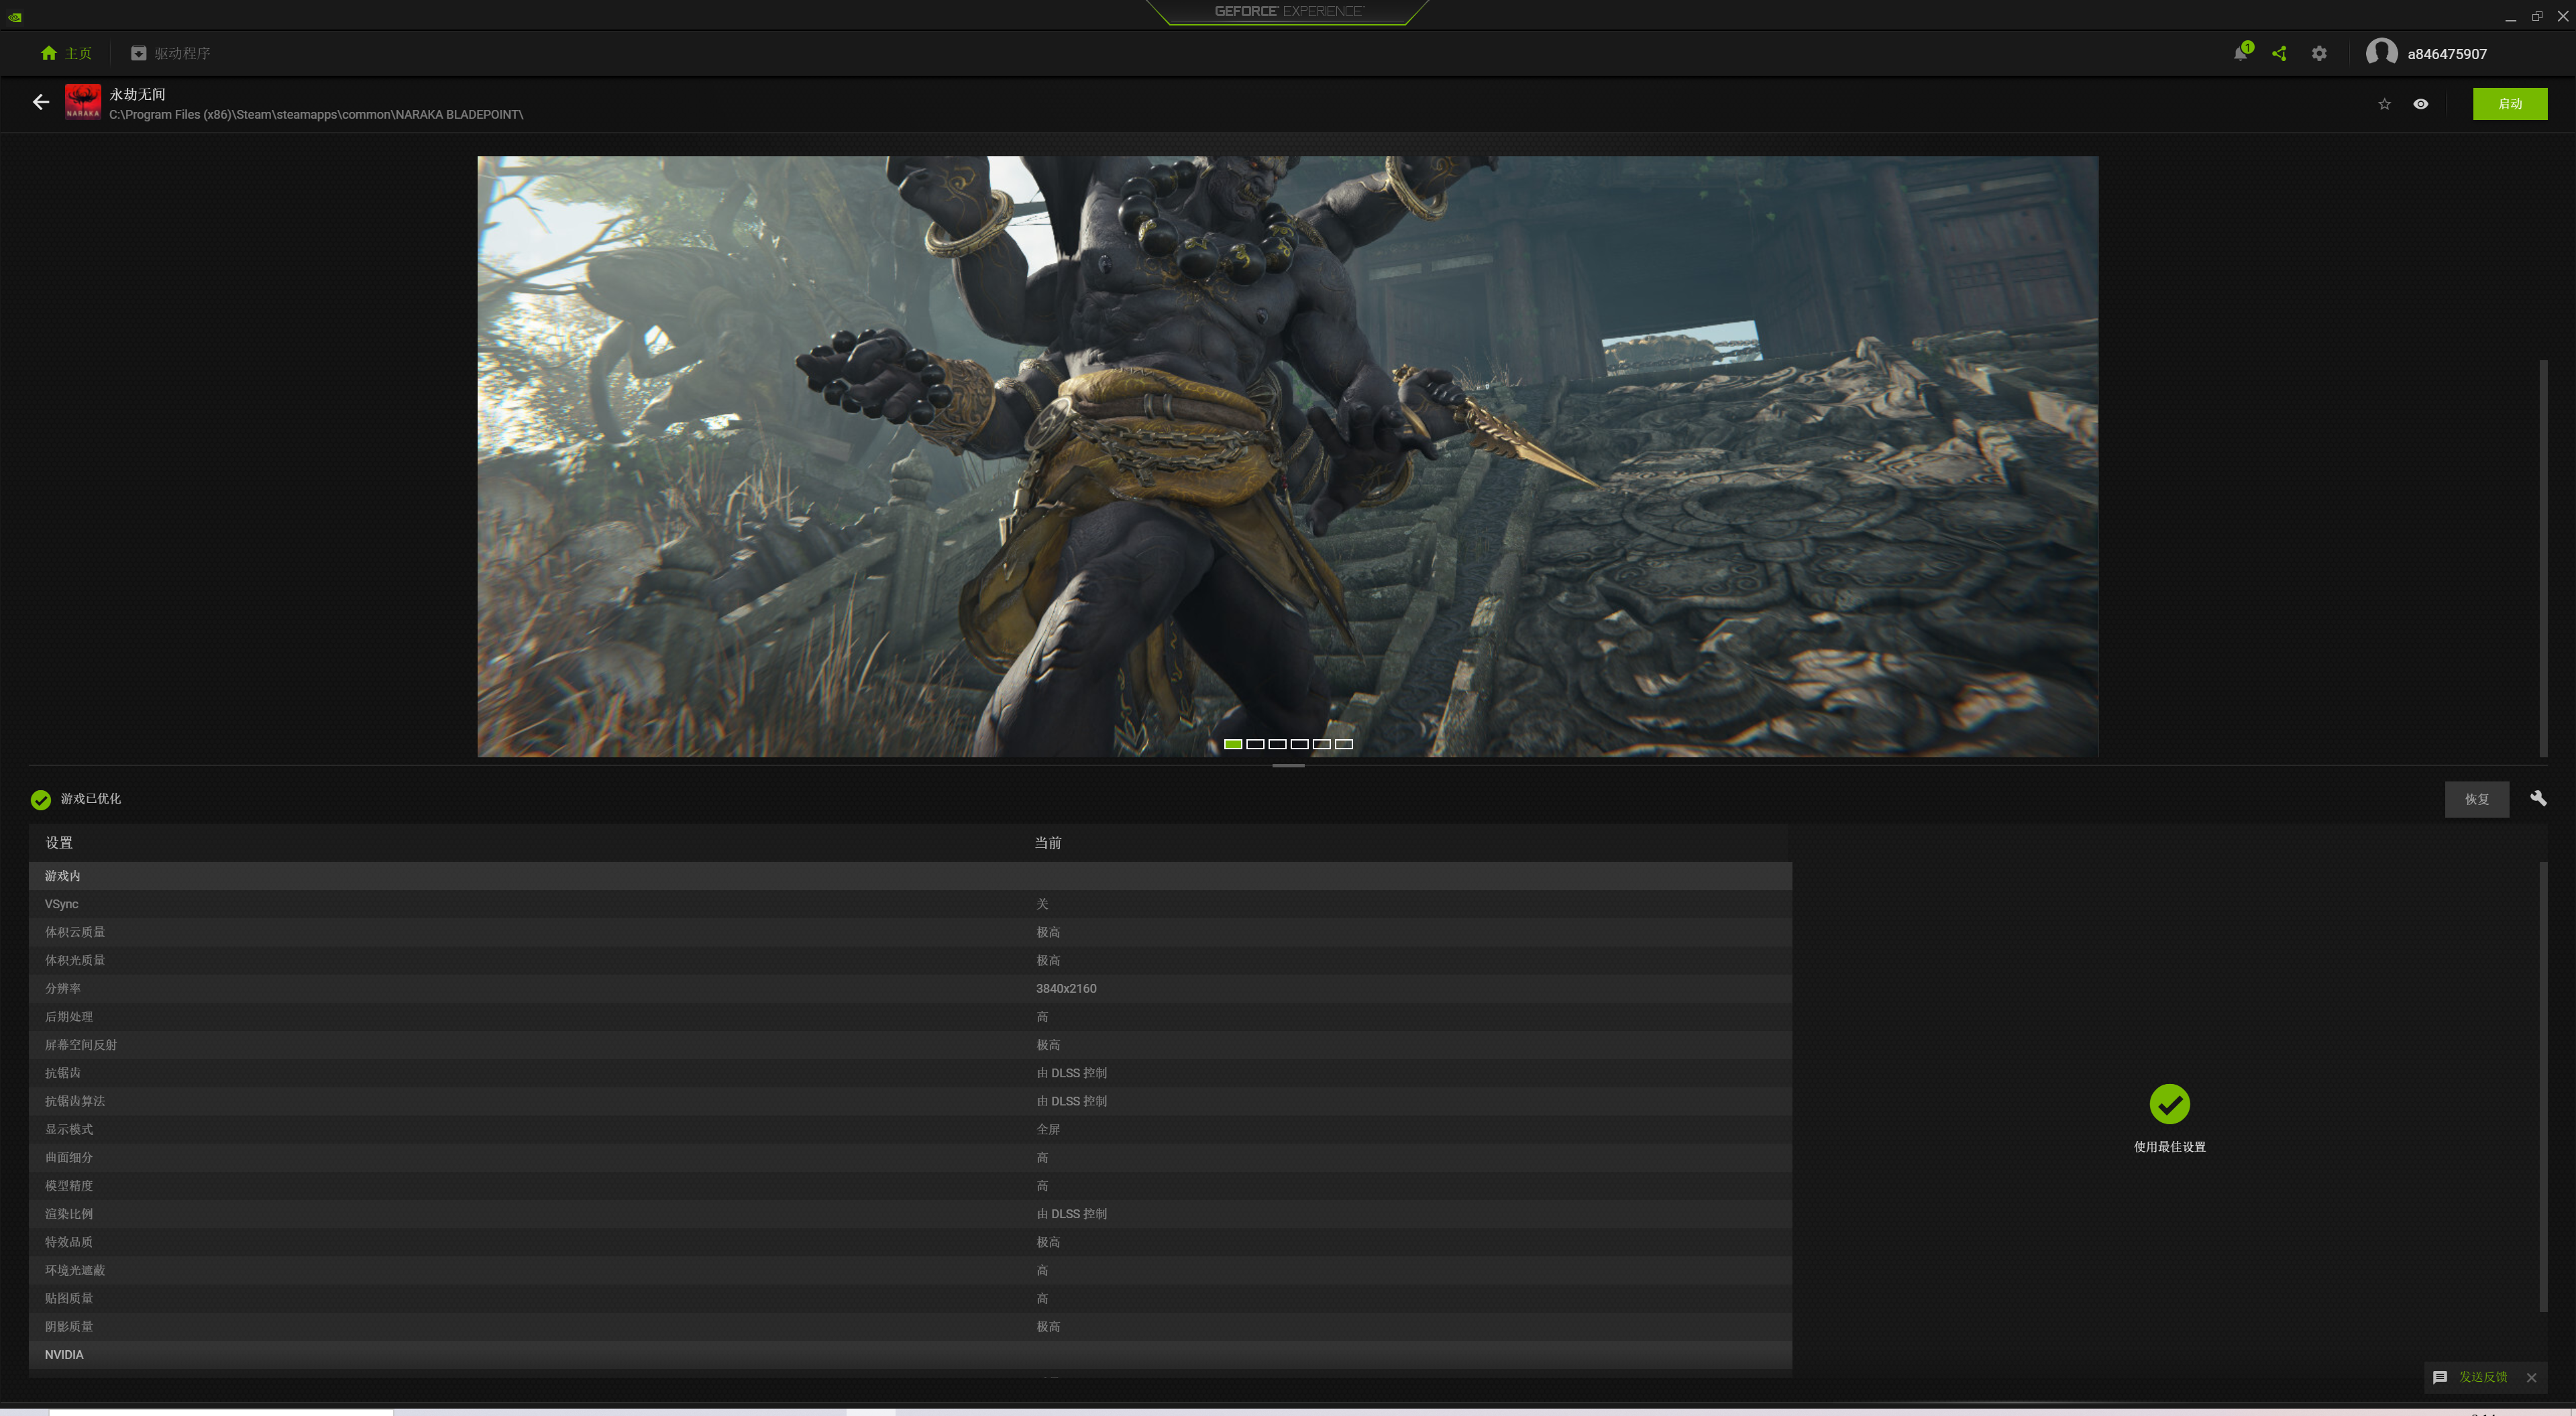Click the 贴图质量 setting row
The image size is (2576, 1416).
(910, 1298)
